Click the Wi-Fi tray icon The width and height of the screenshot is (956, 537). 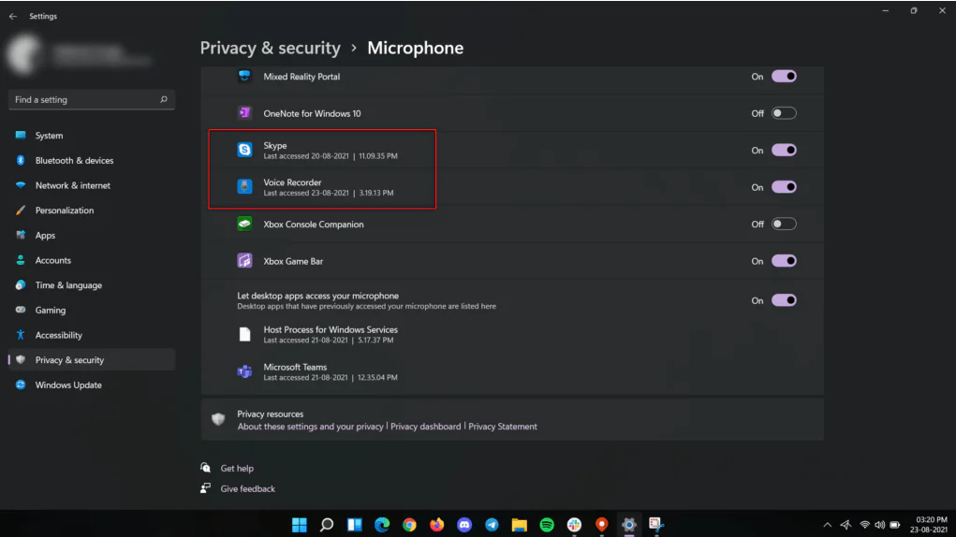click(x=864, y=525)
